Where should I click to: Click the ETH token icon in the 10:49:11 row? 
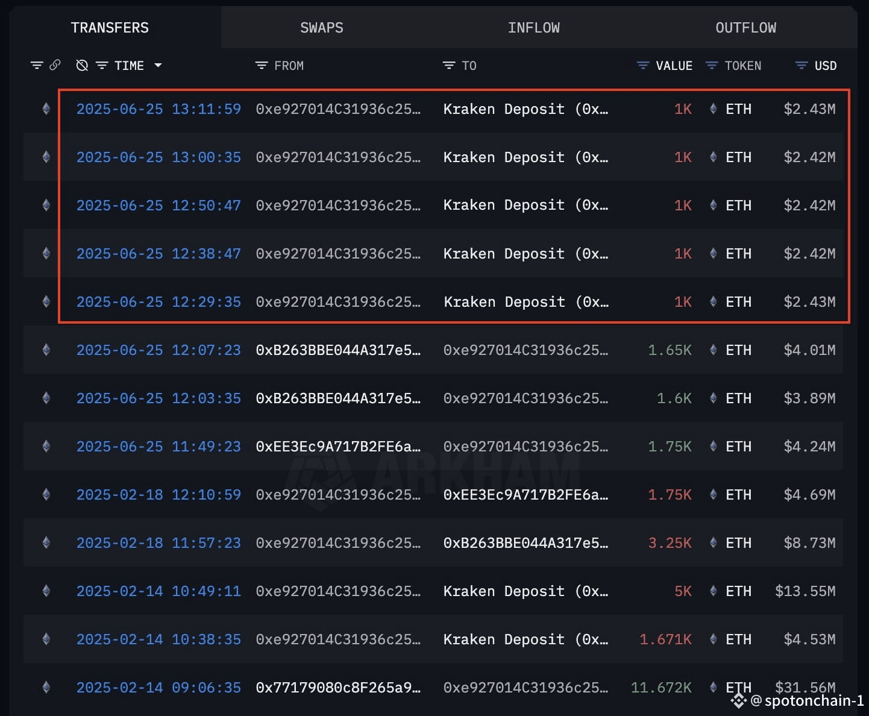point(714,591)
